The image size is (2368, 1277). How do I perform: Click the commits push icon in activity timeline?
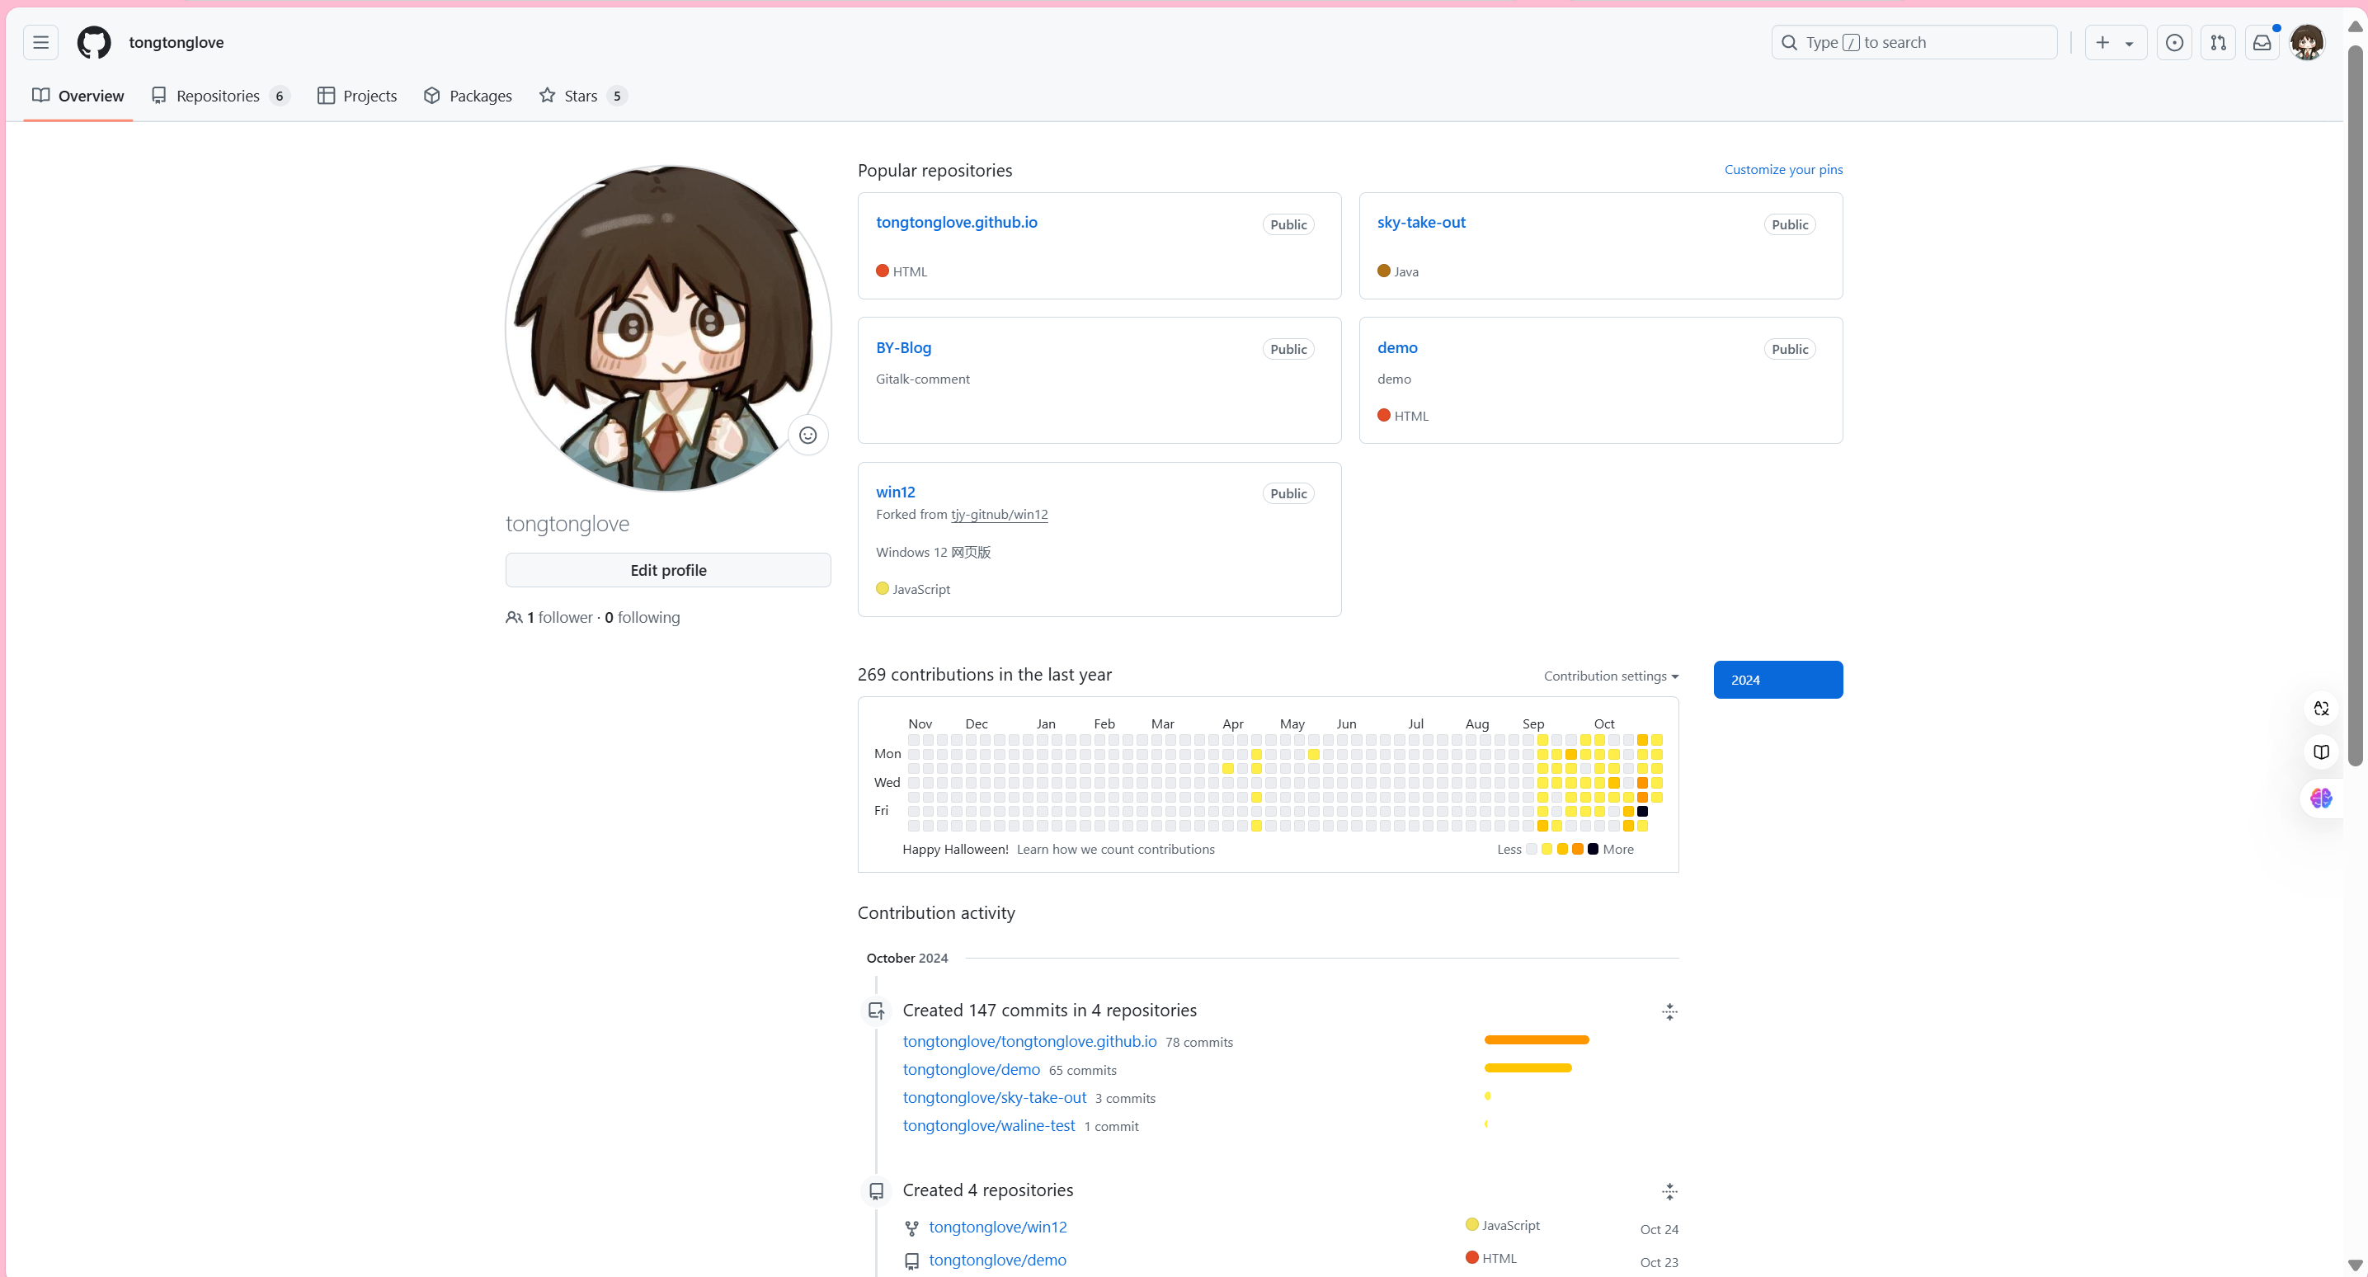pyautogui.click(x=876, y=1011)
